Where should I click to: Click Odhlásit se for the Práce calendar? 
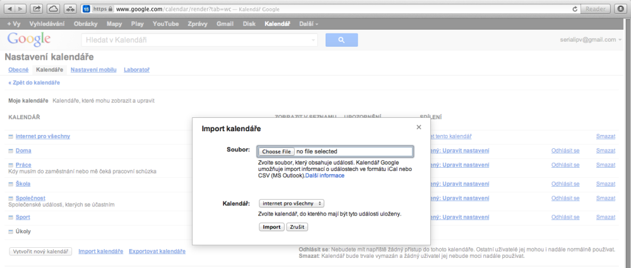coord(565,165)
